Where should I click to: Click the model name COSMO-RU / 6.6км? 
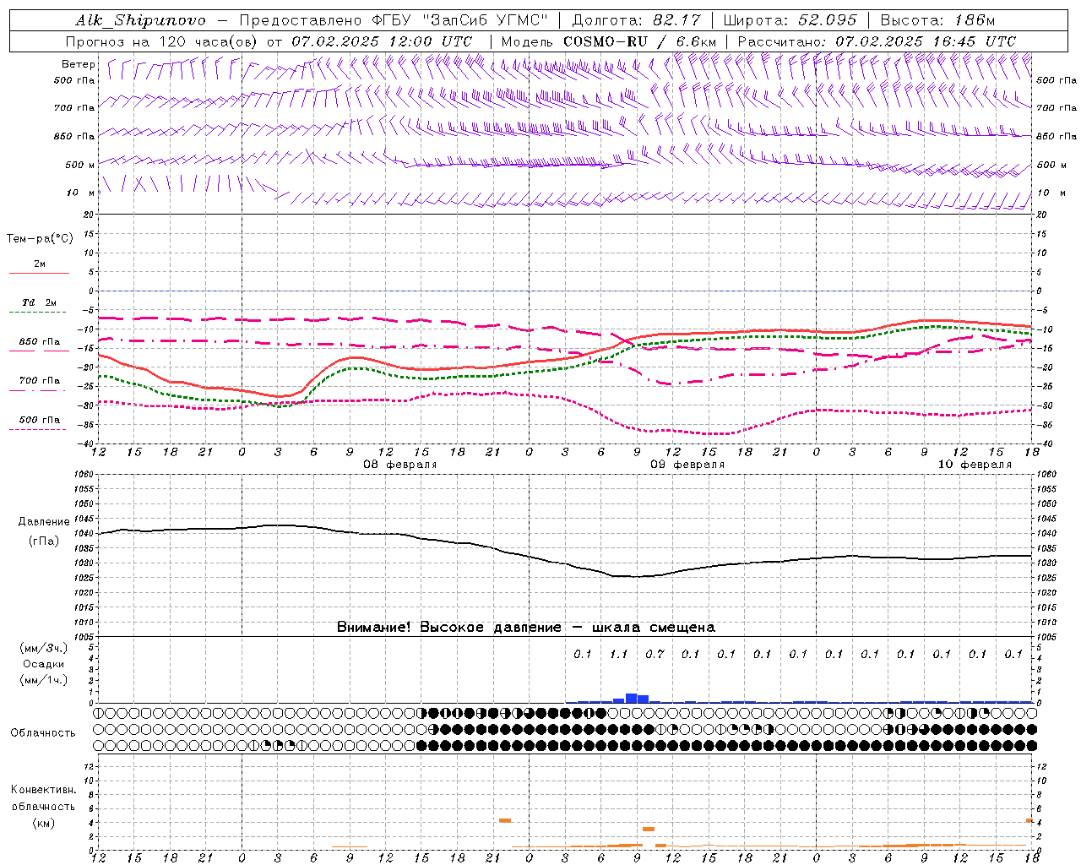tap(640, 41)
